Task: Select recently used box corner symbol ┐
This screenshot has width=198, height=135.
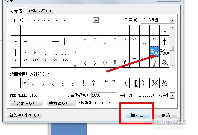Action: (15, 83)
